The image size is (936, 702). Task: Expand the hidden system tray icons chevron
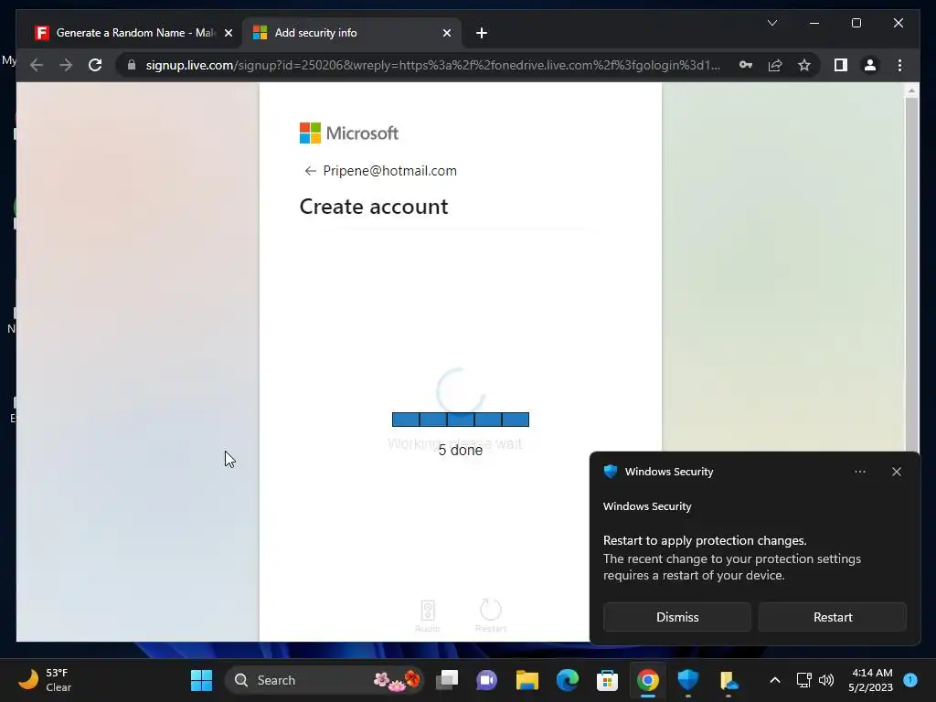coord(775,680)
